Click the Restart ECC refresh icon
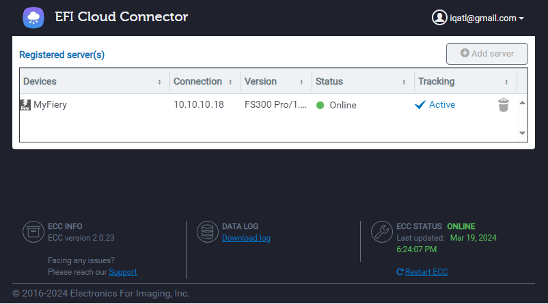This screenshot has height=304, width=548. 400,272
